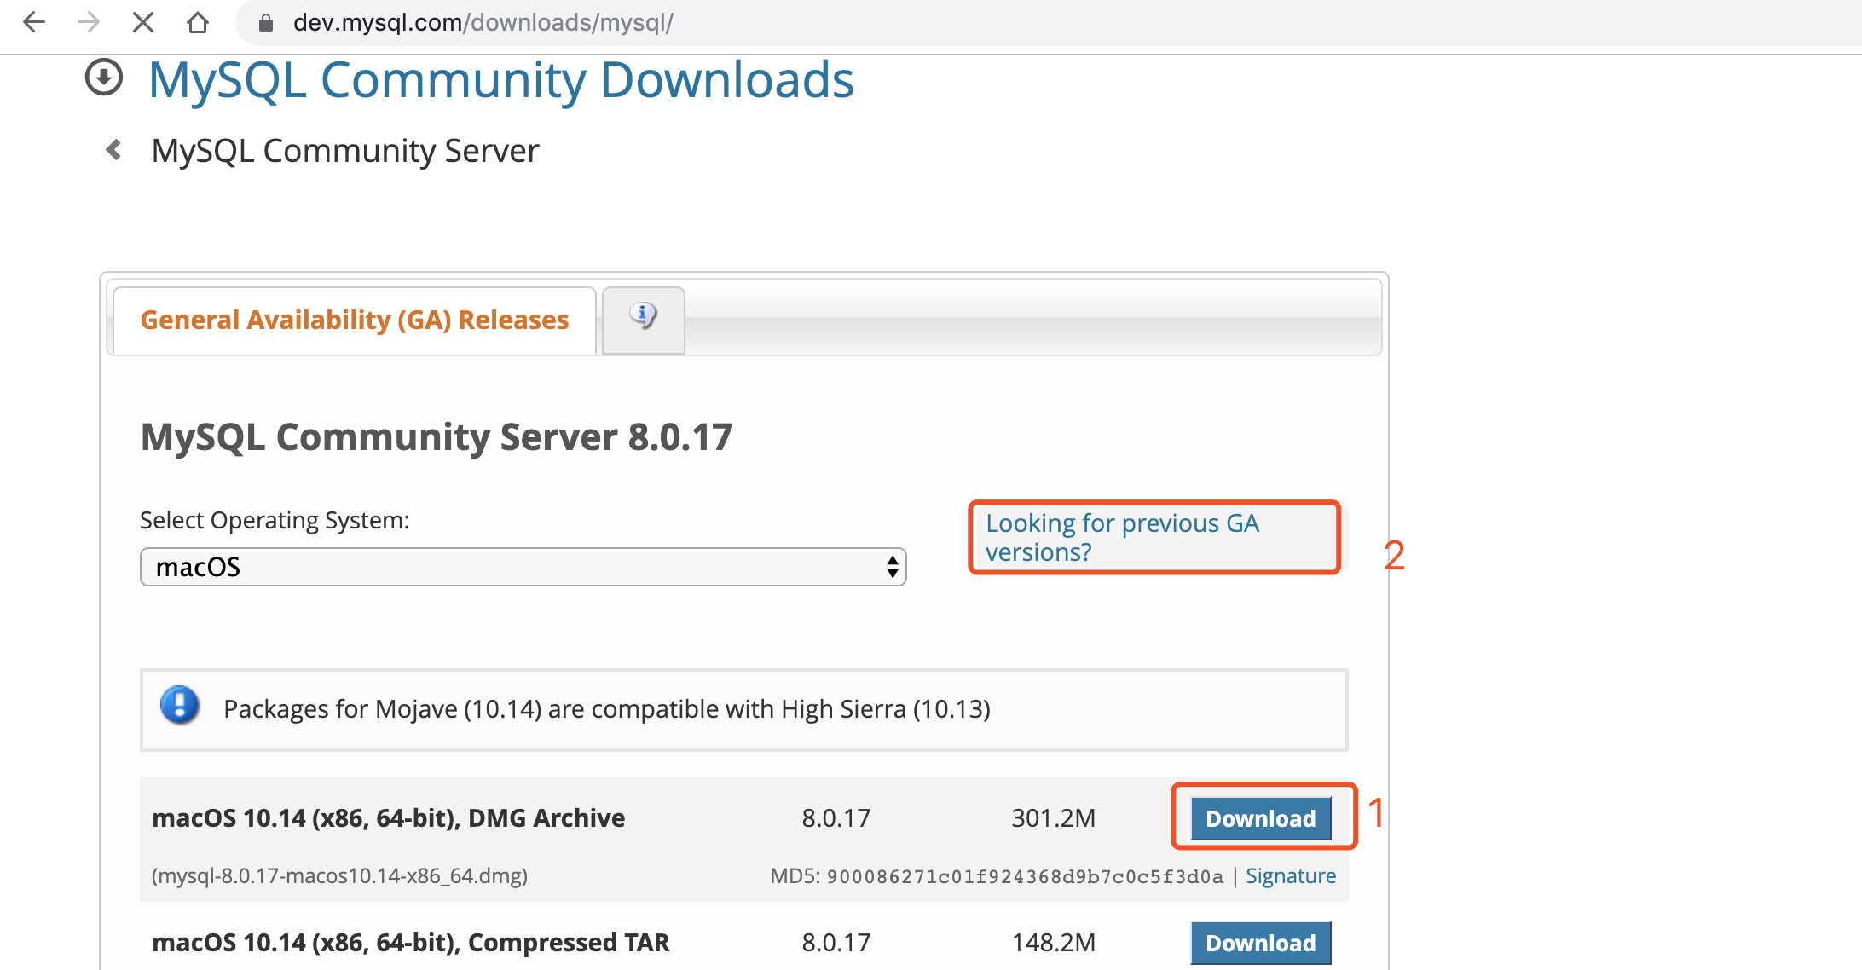Click the MySQL Community Server 8.0.17 heading
The height and width of the screenshot is (970, 1862).
click(437, 437)
